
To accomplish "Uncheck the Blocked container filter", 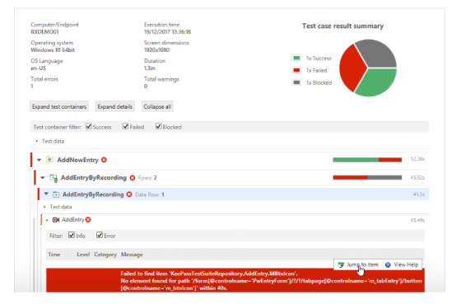I will coord(158,126).
